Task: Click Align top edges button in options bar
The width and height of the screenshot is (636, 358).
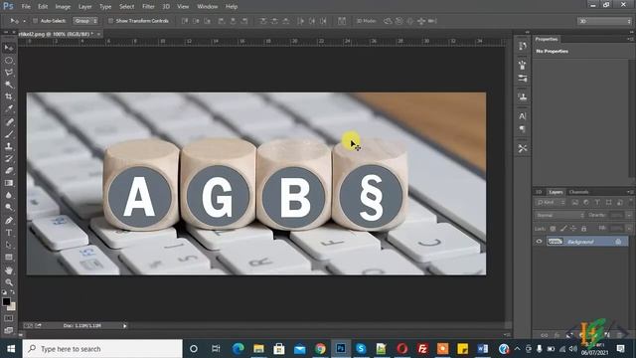Action: 185,21
